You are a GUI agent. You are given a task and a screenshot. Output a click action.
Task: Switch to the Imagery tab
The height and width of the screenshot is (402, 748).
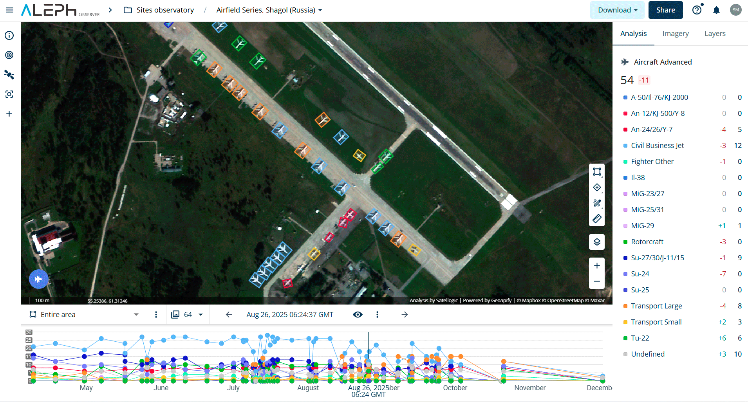pyautogui.click(x=676, y=34)
